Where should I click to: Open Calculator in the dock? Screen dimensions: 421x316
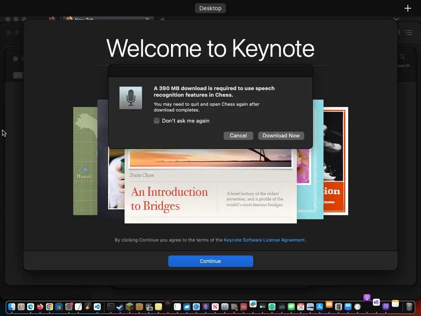339,307
